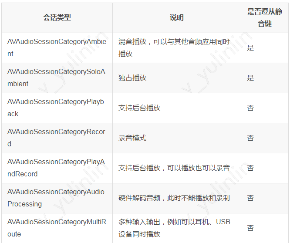Viewport: 290px width, 243px height.
Task: Click the 硬件解码音频，此时不能播放和录制 description
Action: [174, 198]
